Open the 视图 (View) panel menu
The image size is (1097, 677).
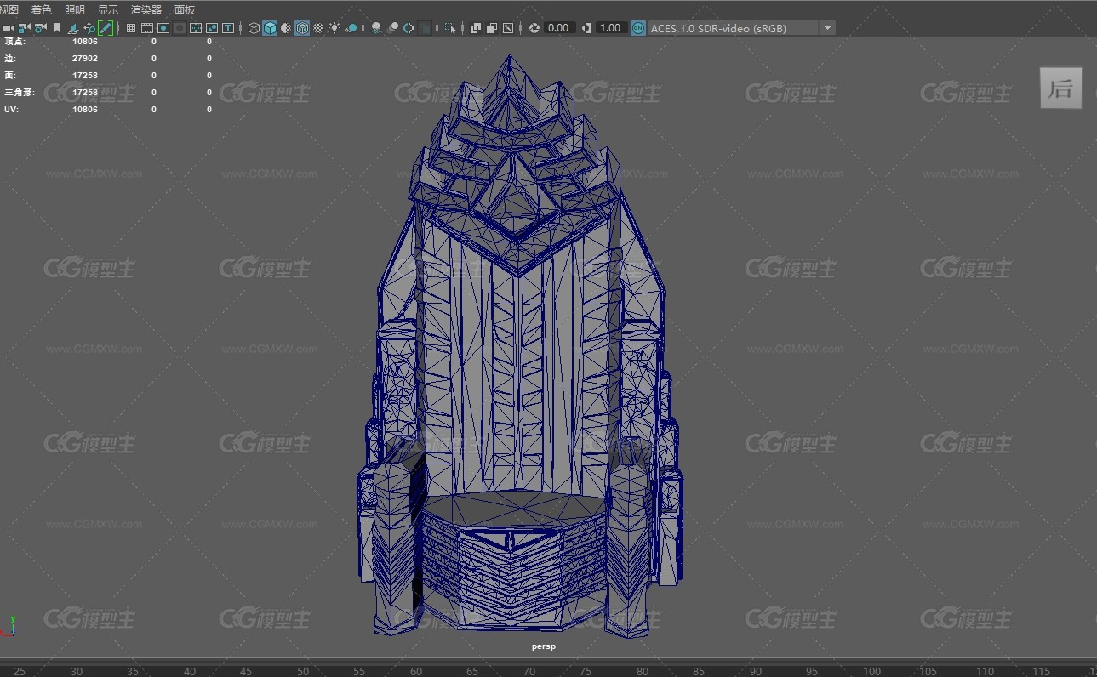tap(9, 9)
